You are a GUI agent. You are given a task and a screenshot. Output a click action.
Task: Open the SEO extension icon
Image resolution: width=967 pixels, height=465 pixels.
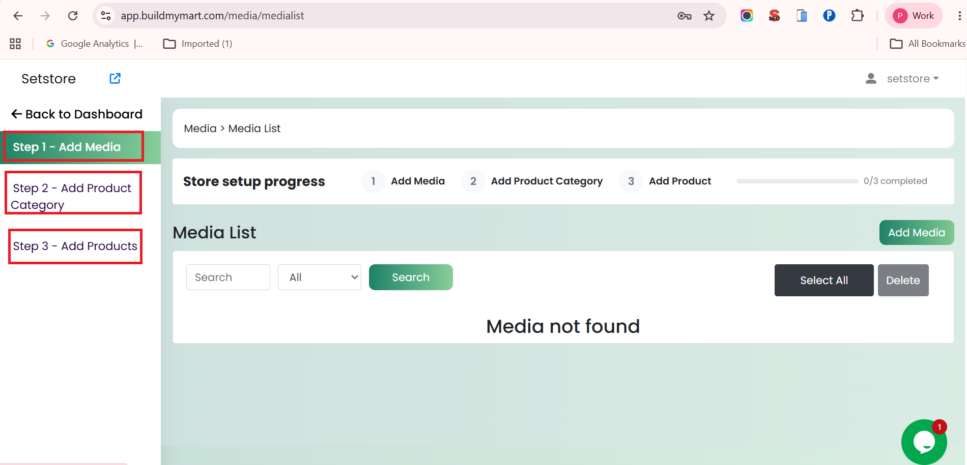point(774,16)
